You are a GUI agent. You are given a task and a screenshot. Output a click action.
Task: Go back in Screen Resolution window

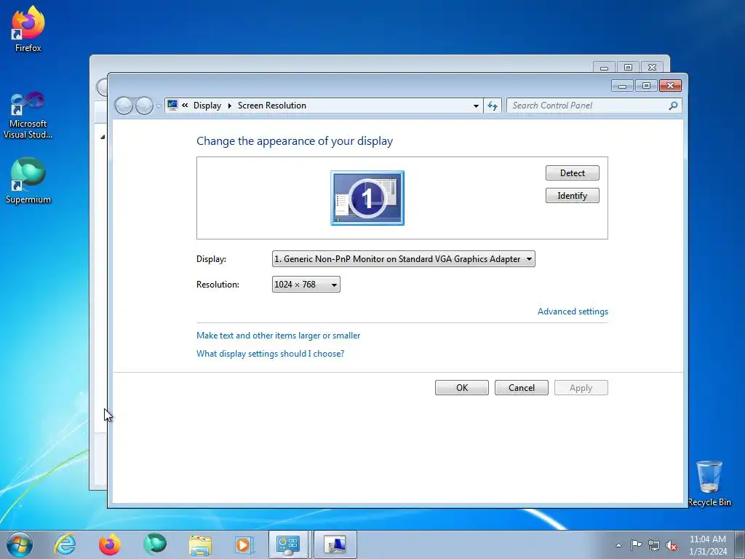[x=124, y=106]
